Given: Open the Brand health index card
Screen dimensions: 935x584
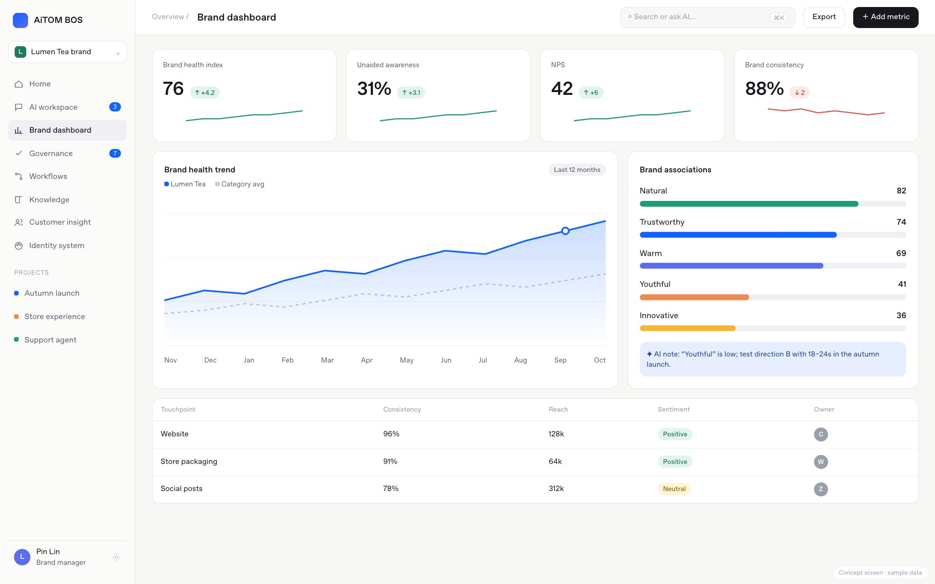Looking at the screenshot, I should [244, 95].
